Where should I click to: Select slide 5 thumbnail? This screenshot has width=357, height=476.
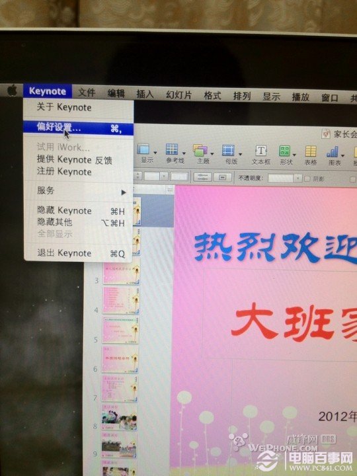(x=120, y=331)
